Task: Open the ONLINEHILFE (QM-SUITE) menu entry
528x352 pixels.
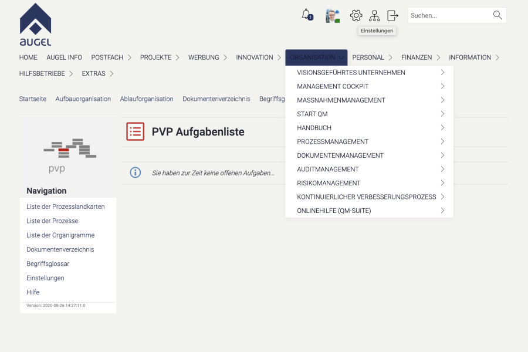Action: click(x=333, y=210)
